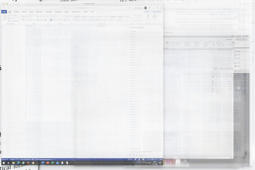Switch to the Einfügen ribbon tab
Image resolution: width=255 pixels, height=170 pixels.
point(16,12)
